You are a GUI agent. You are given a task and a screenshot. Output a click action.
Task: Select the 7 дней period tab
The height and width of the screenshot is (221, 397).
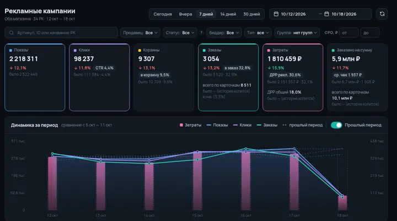point(206,14)
